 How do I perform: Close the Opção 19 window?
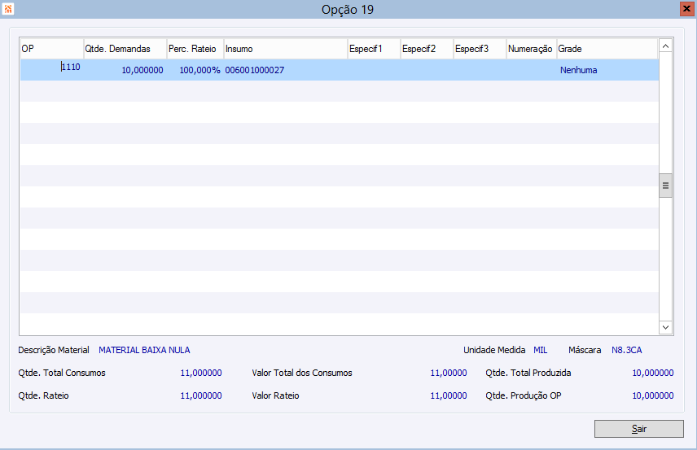coord(686,9)
